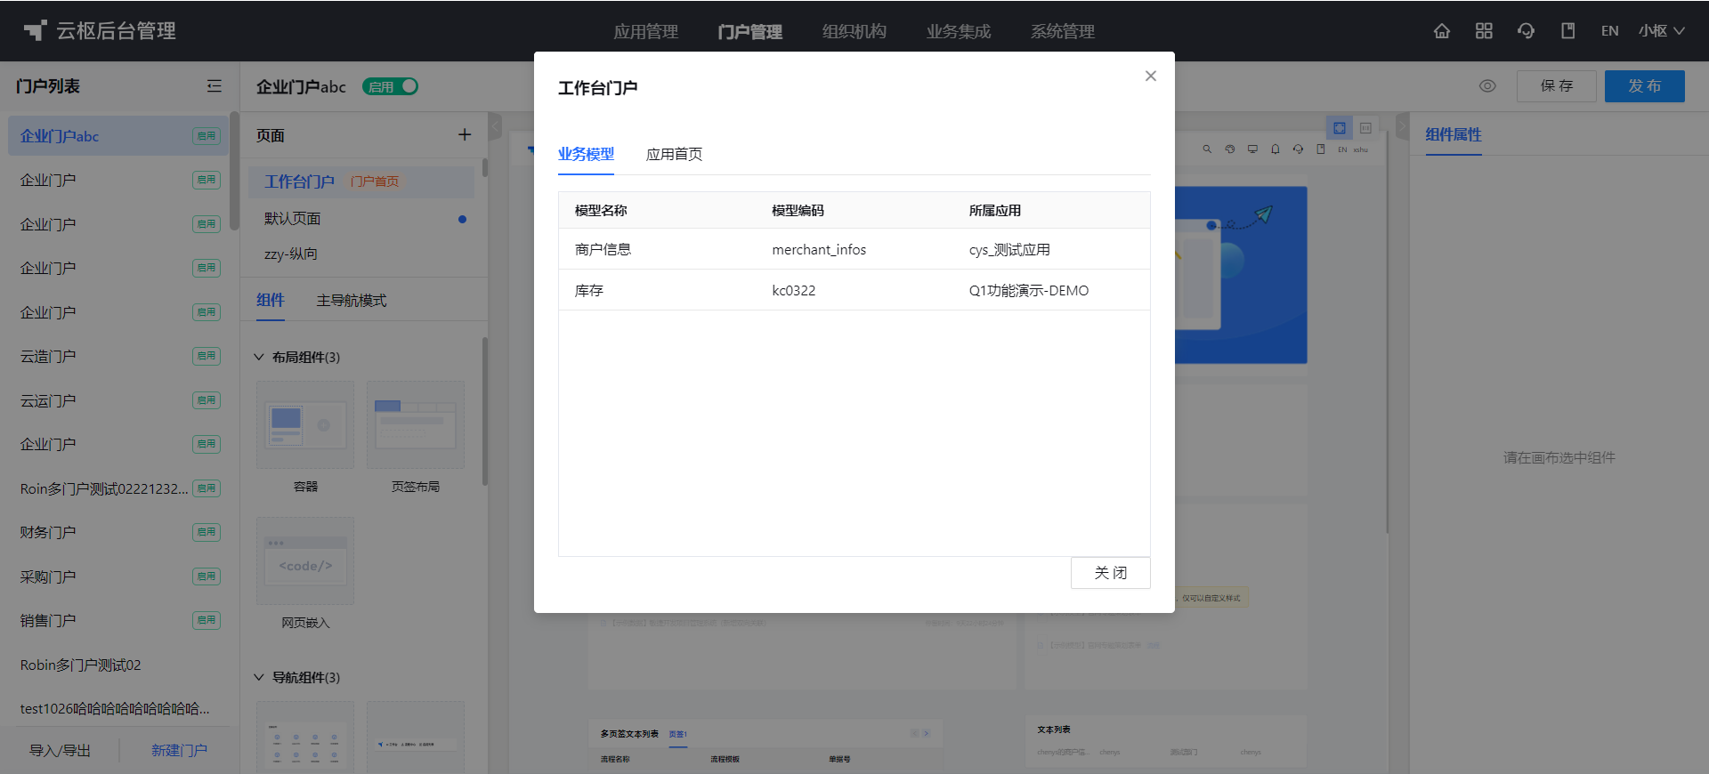The width and height of the screenshot is (1709, 774).
Task: Open the 小枢 user dropdown
Action: point(1661,31)
